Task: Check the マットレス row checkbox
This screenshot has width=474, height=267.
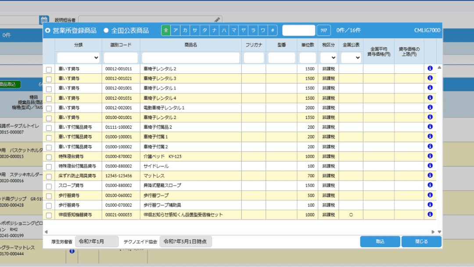Action: coord(49,177)
